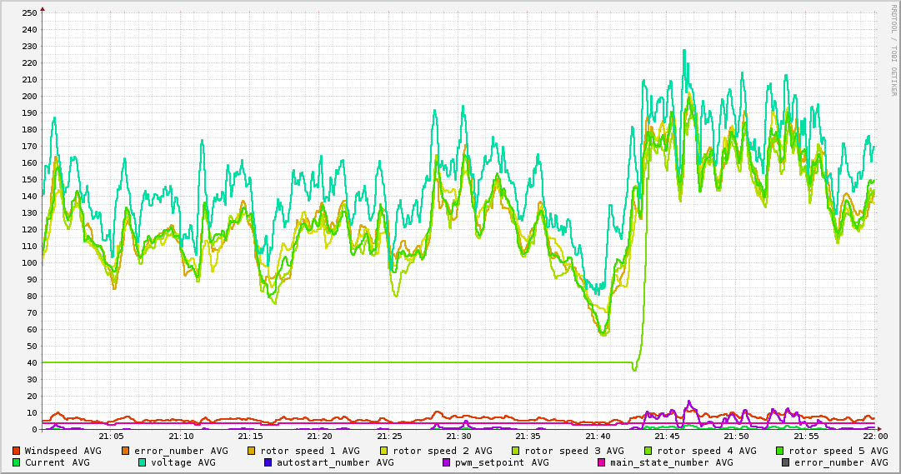Click the gray error_number AVG legend swatch
The width and height of the screenshot is (901, 474).
click(786, 462)
